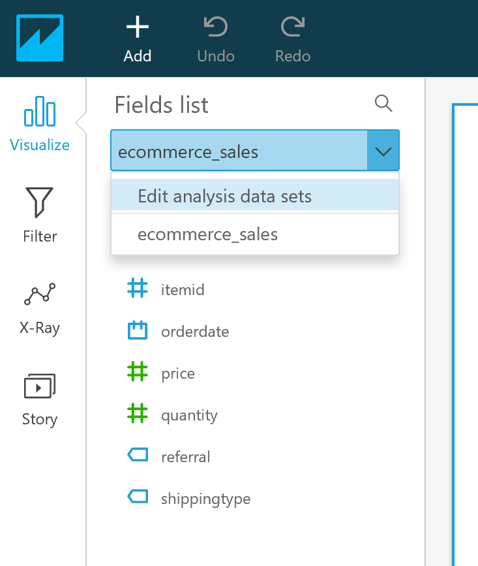Pick the referral dimension field
Image resolution: width=478 pixels, height=566 pixels.
tap(185, 457)
